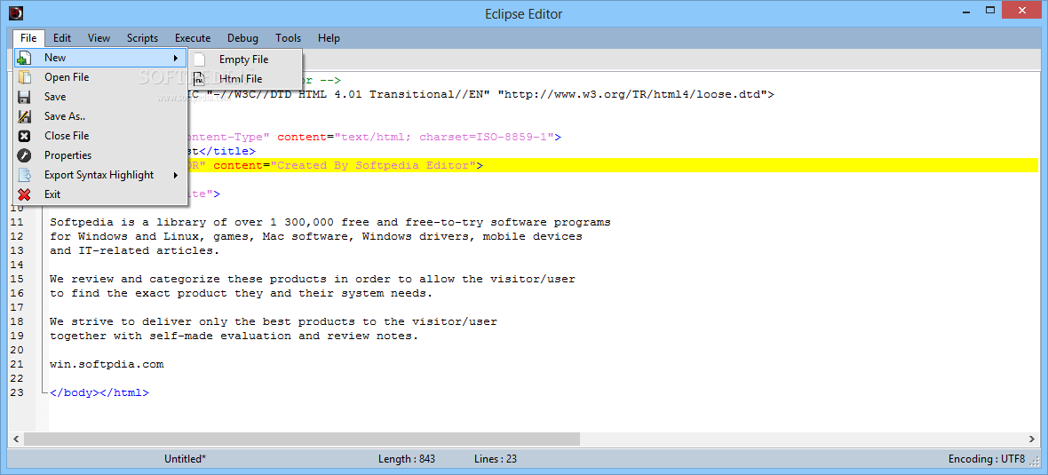Click the horizontal scrollbar thumb

[x=303, y=439]
